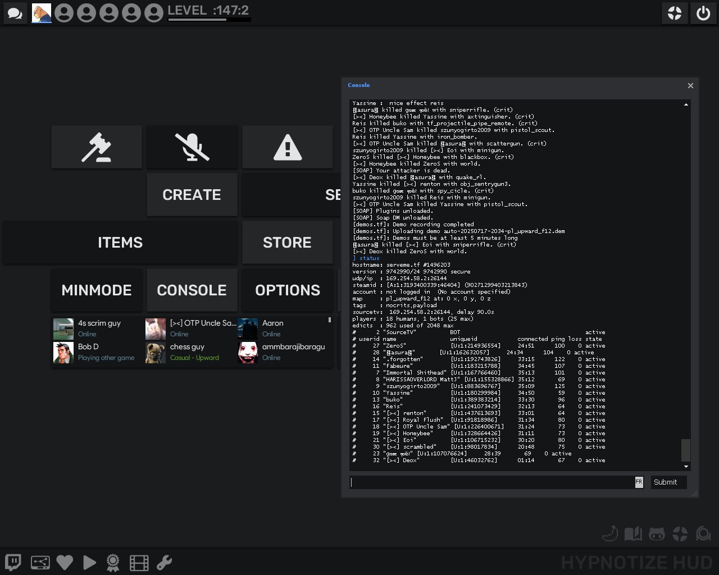Open the chat bubbles icon

(x=15, y=13)
